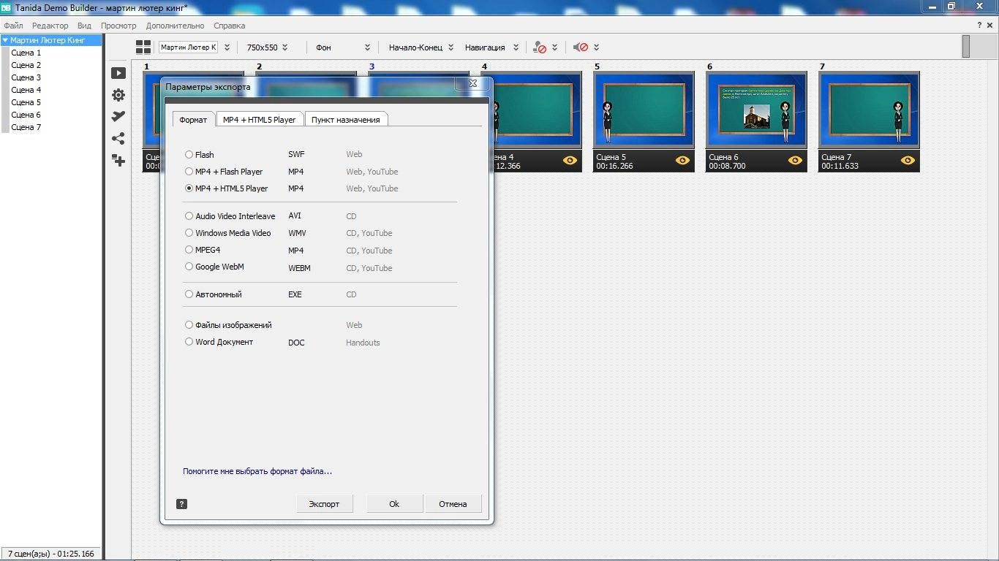This screenshot has width=999, height=561.
Task: Click the Tanida Demo Builder app icon
Action: pos(6,7)
